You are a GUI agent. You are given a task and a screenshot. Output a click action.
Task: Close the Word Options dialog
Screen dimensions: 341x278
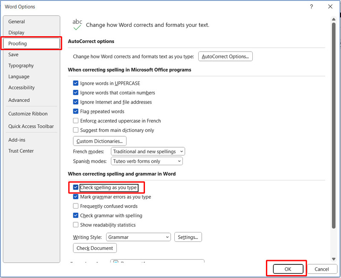pyautogui.click(x=330, y=7)
